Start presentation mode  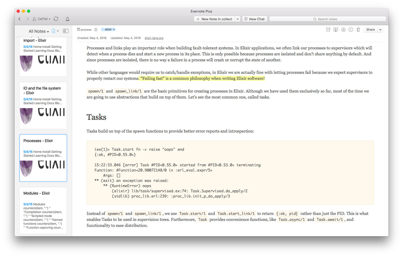(336, 30)
